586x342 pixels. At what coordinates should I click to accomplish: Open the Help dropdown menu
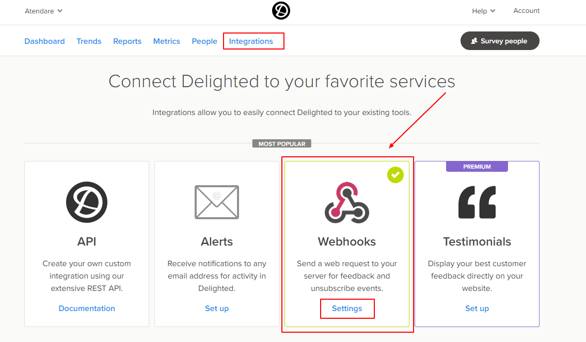(x=484, y=11)
